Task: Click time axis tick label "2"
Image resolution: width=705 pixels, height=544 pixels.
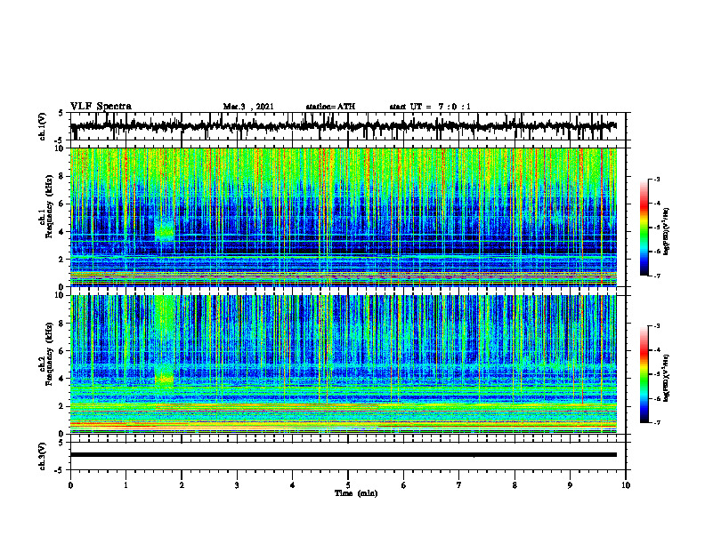Action: pos(182,485)
